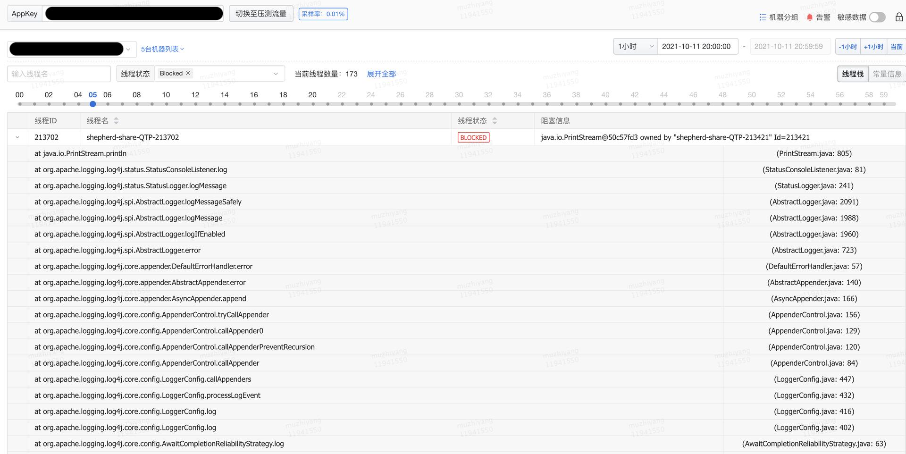Open the 1小时 time range dropdown
The height and width of the screenshot is (454, 906).
tap(635, 46)
